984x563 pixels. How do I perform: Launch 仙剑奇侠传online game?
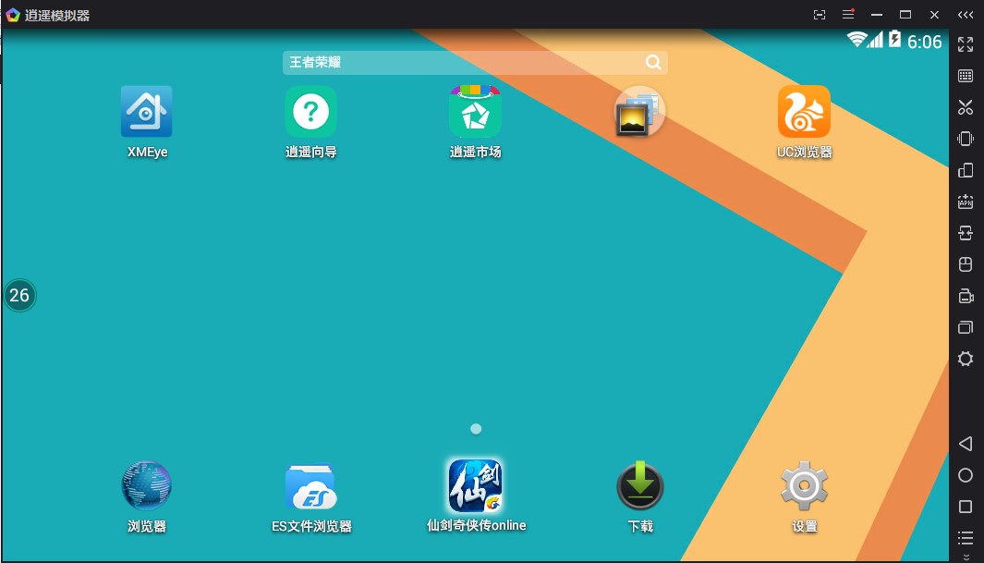(x=475, y=485)
